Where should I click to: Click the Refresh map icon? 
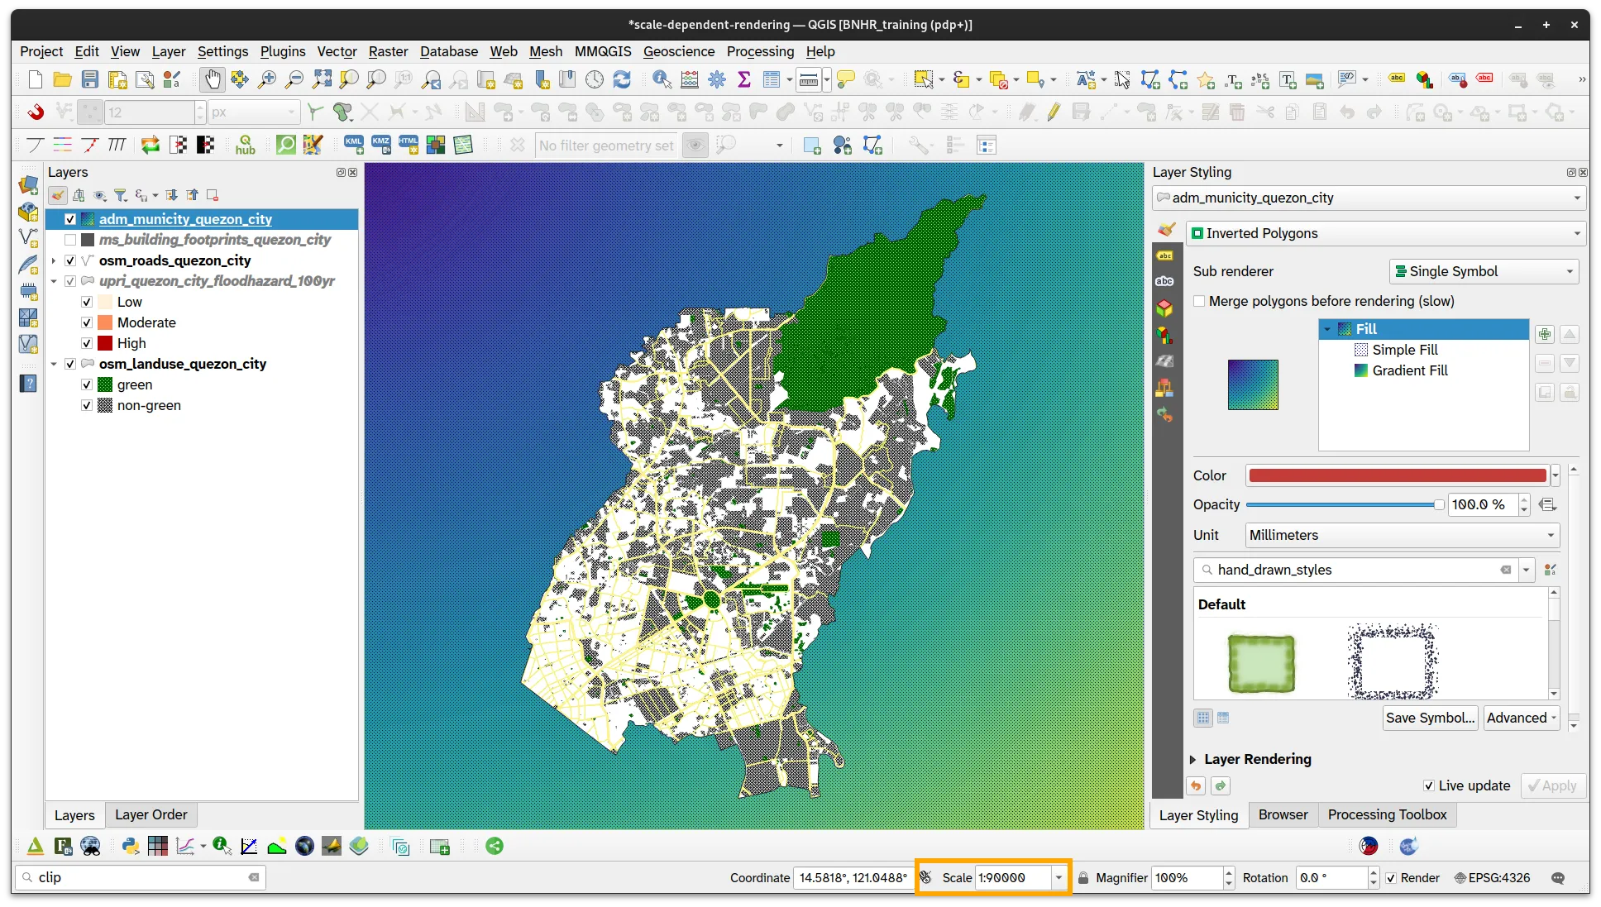pyautogui.click(x=622, y=79)
